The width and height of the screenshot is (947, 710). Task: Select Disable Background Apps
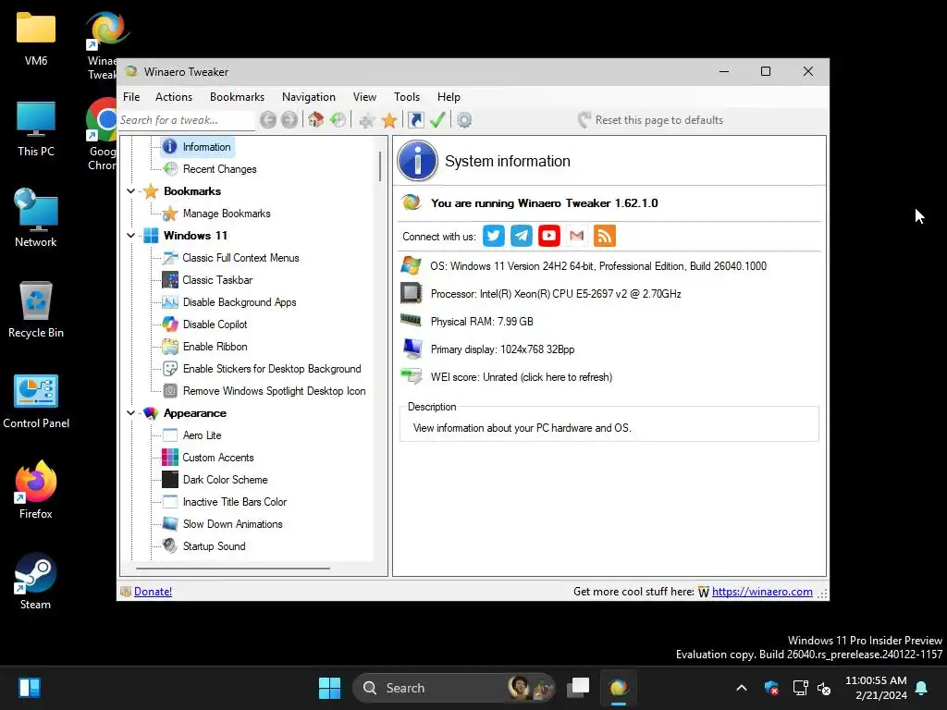click(x=240, y=302)
